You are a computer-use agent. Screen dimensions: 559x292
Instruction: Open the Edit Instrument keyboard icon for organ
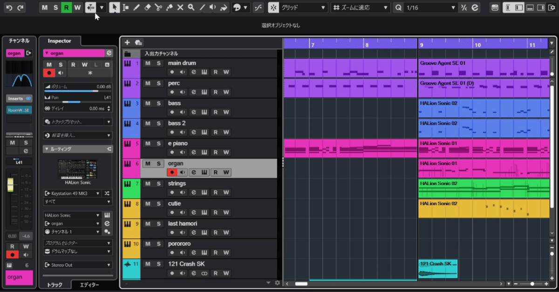click(205, 173)
